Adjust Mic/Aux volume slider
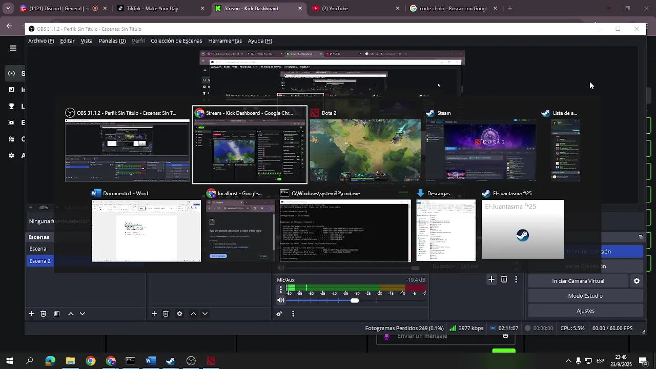656x369 pixels. click(x=355, y=300)
